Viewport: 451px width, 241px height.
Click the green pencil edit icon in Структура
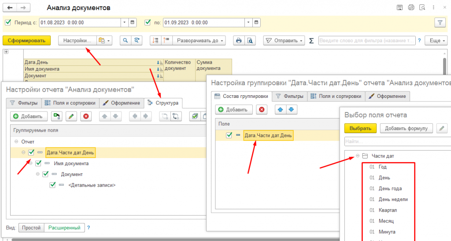tap(70, 116)
